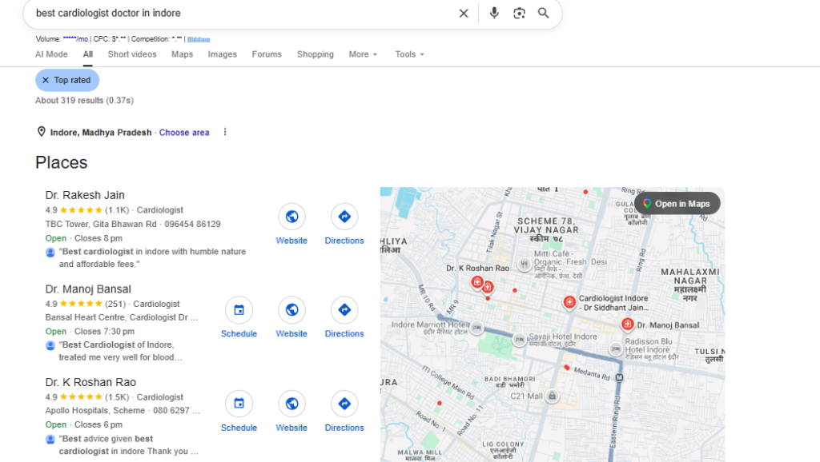Switch to the Maps tab
Screen dimensions: 820x462
tap(182, 54)
